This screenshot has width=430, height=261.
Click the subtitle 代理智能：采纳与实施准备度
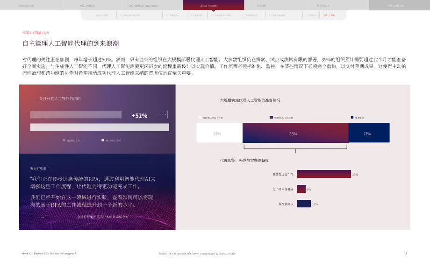pos(244,160)
